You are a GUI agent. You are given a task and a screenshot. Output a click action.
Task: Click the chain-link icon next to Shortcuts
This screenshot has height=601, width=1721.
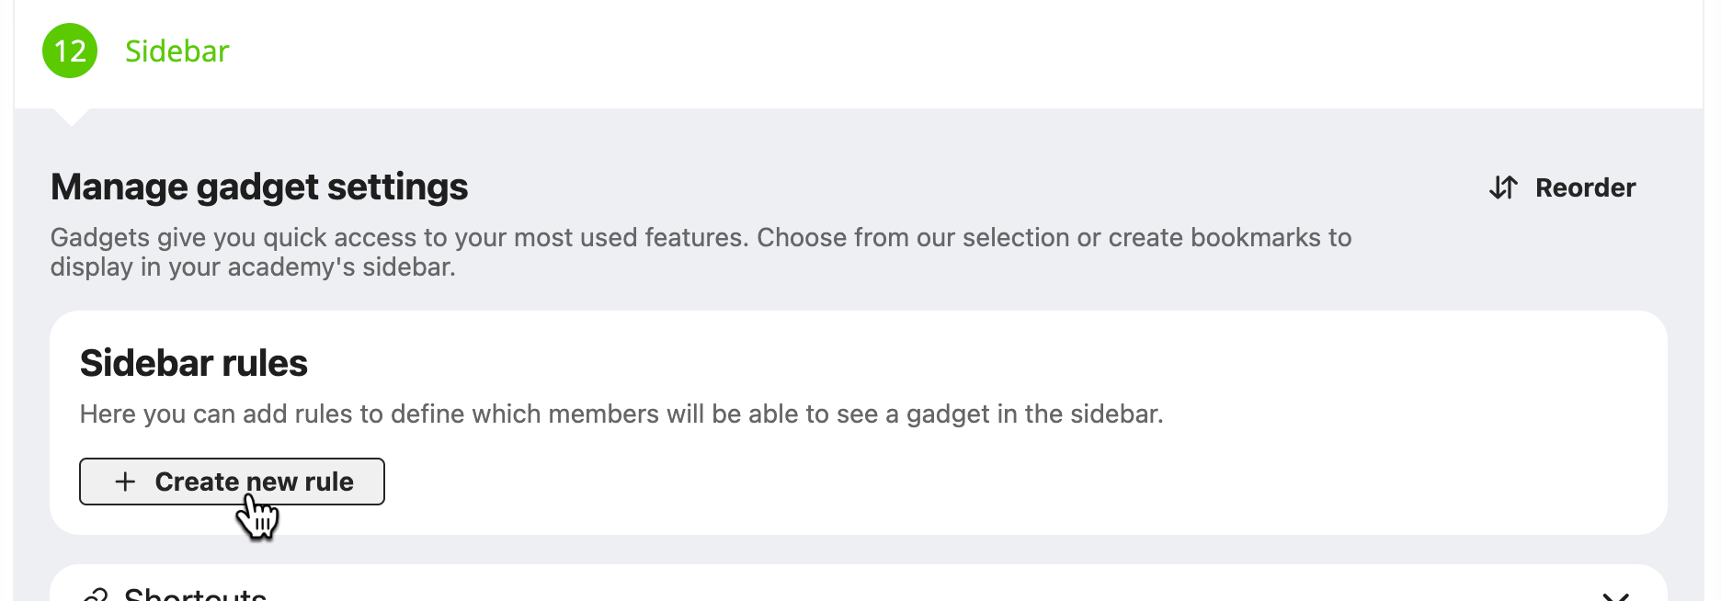click(96, 595)
